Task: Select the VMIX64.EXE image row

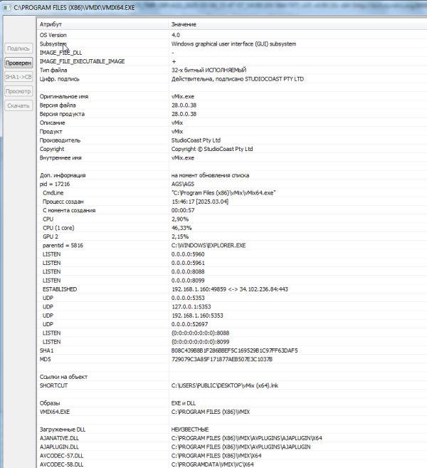Action: click(232, 412)
